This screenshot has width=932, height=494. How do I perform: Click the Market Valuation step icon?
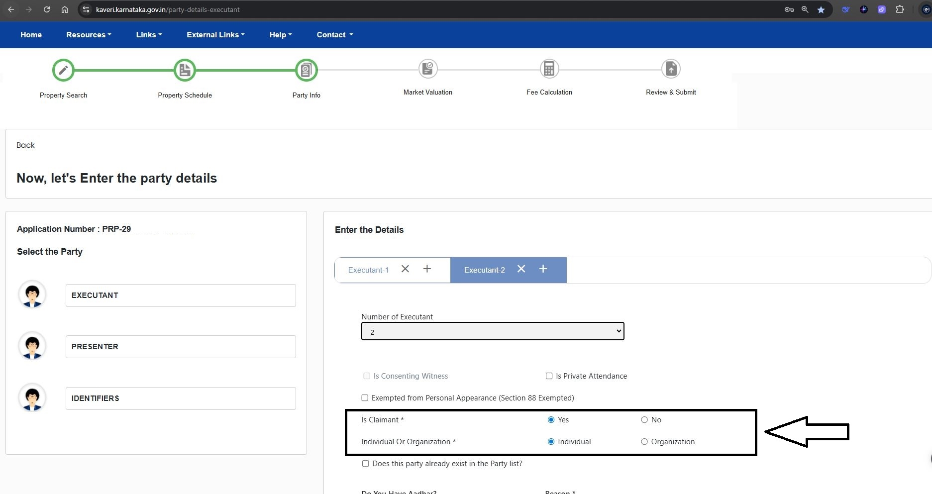427,69
